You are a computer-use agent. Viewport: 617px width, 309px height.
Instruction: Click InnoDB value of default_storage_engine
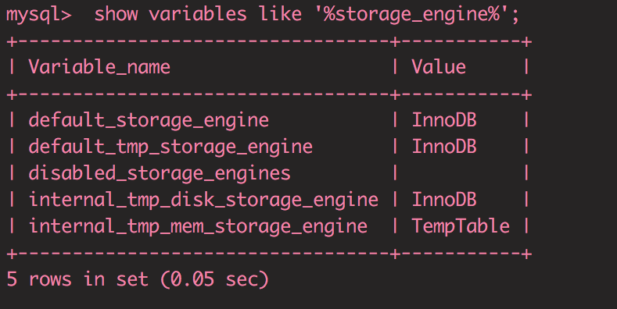point(444,119)
